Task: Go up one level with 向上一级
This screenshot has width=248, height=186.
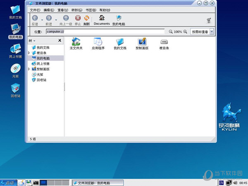Action: [x=66, y=20]
